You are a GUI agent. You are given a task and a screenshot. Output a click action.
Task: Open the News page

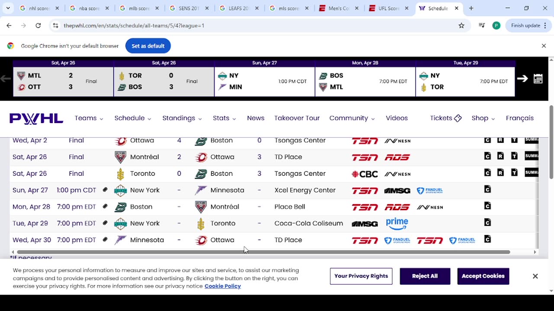click(256, 118)
